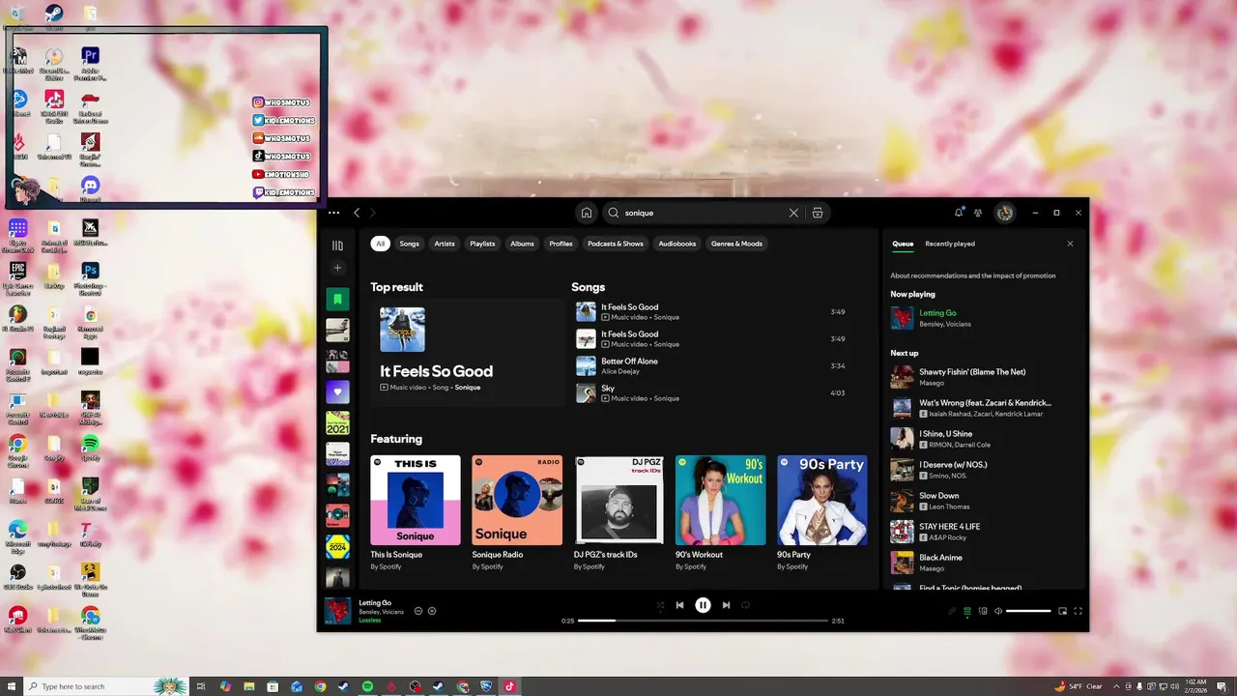Go back with the left arrow
This screenshot has height=696, width=1237.
tap(357, 213)
